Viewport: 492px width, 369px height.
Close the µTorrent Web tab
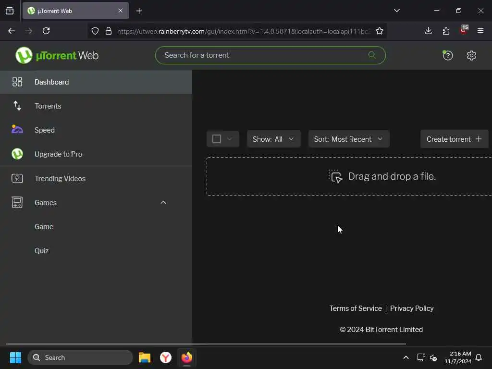click(x=121, y=11)
